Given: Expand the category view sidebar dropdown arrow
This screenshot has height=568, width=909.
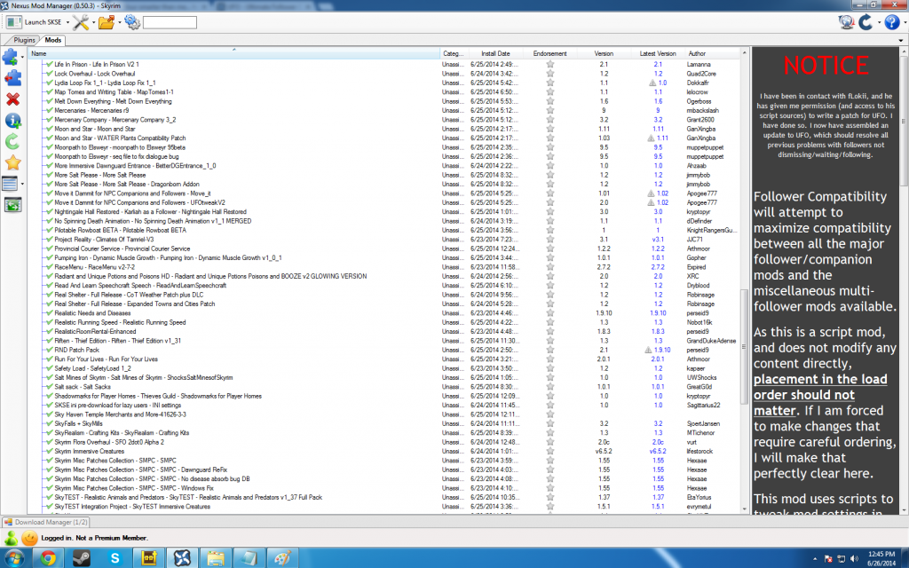Looking at the screenshot, I should pos(23,185).
